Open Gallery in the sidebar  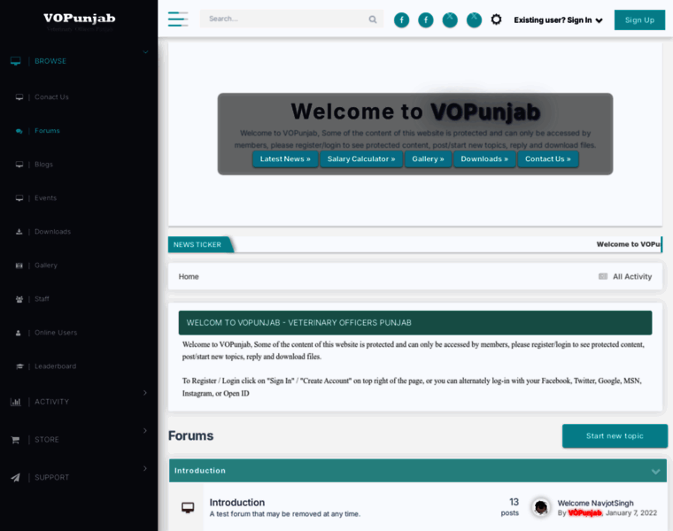pyautogui.click(x=46, y=265)
